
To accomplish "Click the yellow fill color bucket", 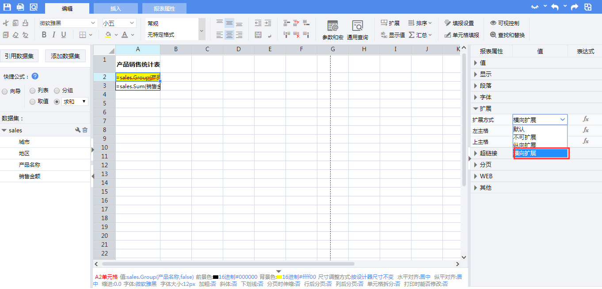I will (108, 35).
